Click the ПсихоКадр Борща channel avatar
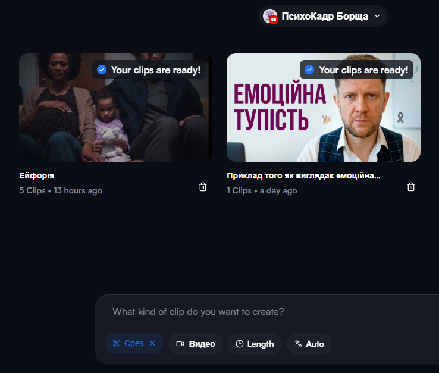The width and height of the screenshot is (439, 373). coord(270,16)
